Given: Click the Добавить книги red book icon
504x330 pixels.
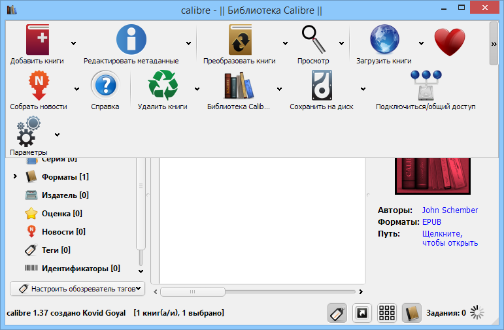Looking at the screenshot, I should pyautogui.click(x=37, y=39).
